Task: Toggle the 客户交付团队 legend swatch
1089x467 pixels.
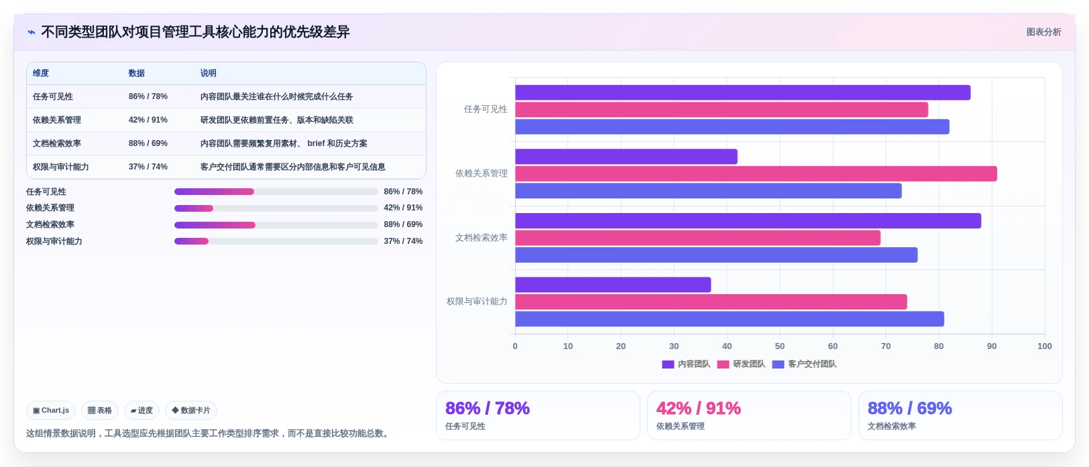Action: (x=778, y=364)
